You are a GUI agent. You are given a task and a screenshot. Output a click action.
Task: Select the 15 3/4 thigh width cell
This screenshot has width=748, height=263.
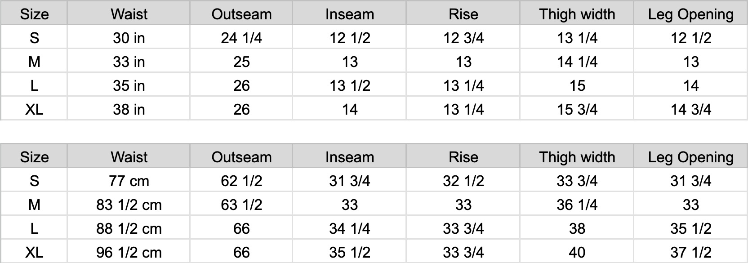click(x=577, y=109)
